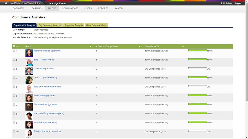Switch to Appraiser Analysis tab
The image size is (248, 139).
(74, 25)
